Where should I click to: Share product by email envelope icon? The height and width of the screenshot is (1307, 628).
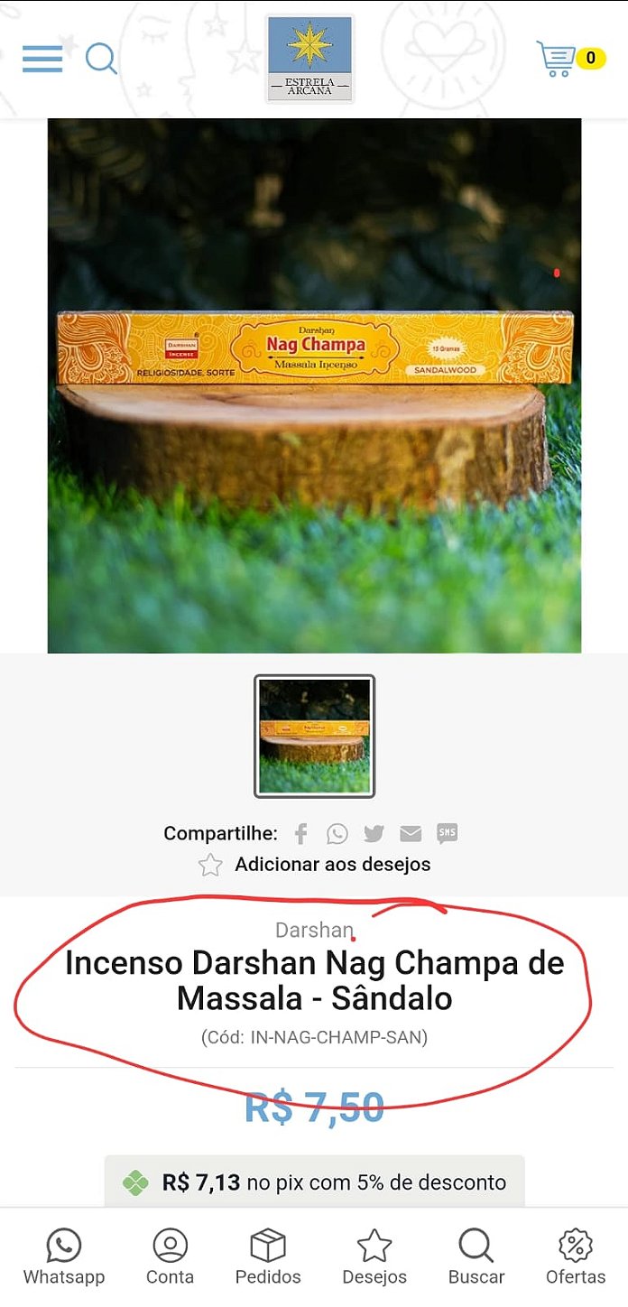[411, 833]
